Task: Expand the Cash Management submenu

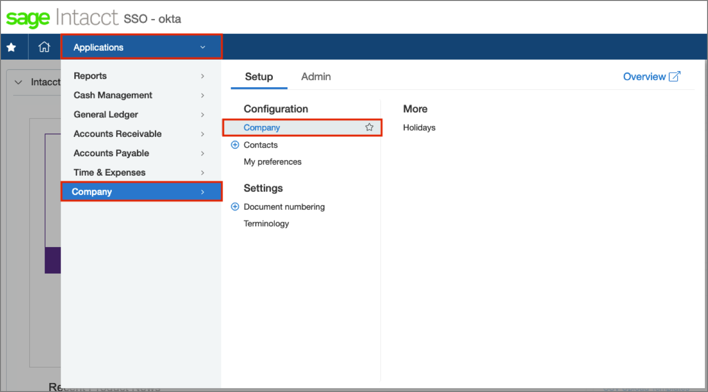Action: click(139, 96)
